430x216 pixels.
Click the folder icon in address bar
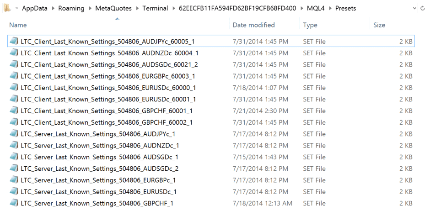click(7, 8)
